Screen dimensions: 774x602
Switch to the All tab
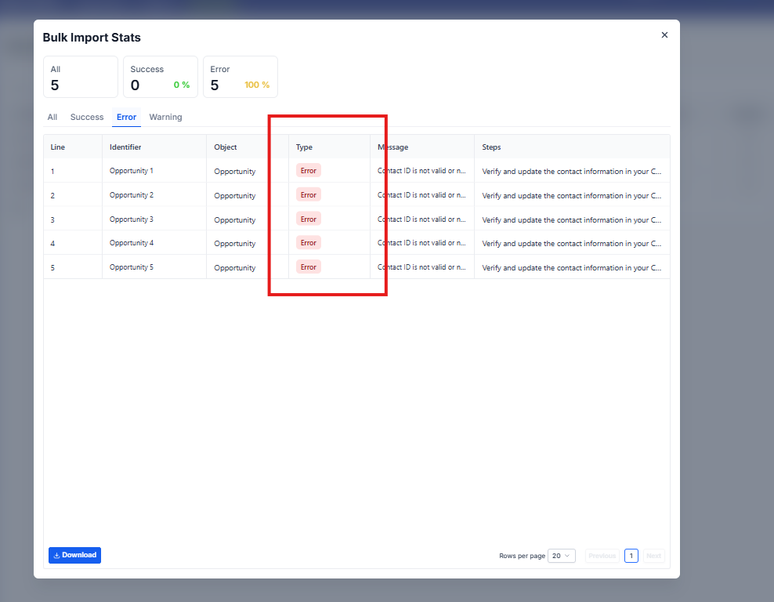tap(52, 117)
